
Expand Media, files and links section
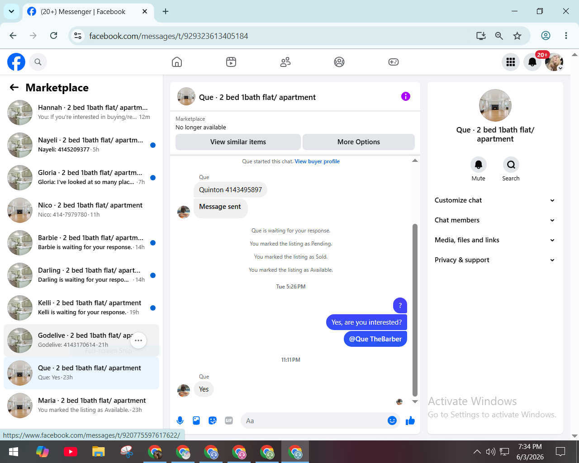point(495,240)
